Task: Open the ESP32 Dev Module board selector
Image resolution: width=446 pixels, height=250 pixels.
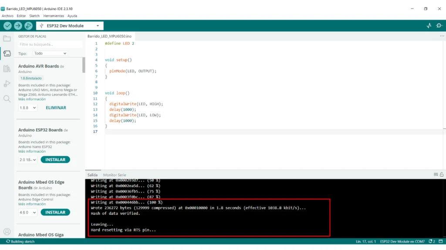Action: pos(70,26)
